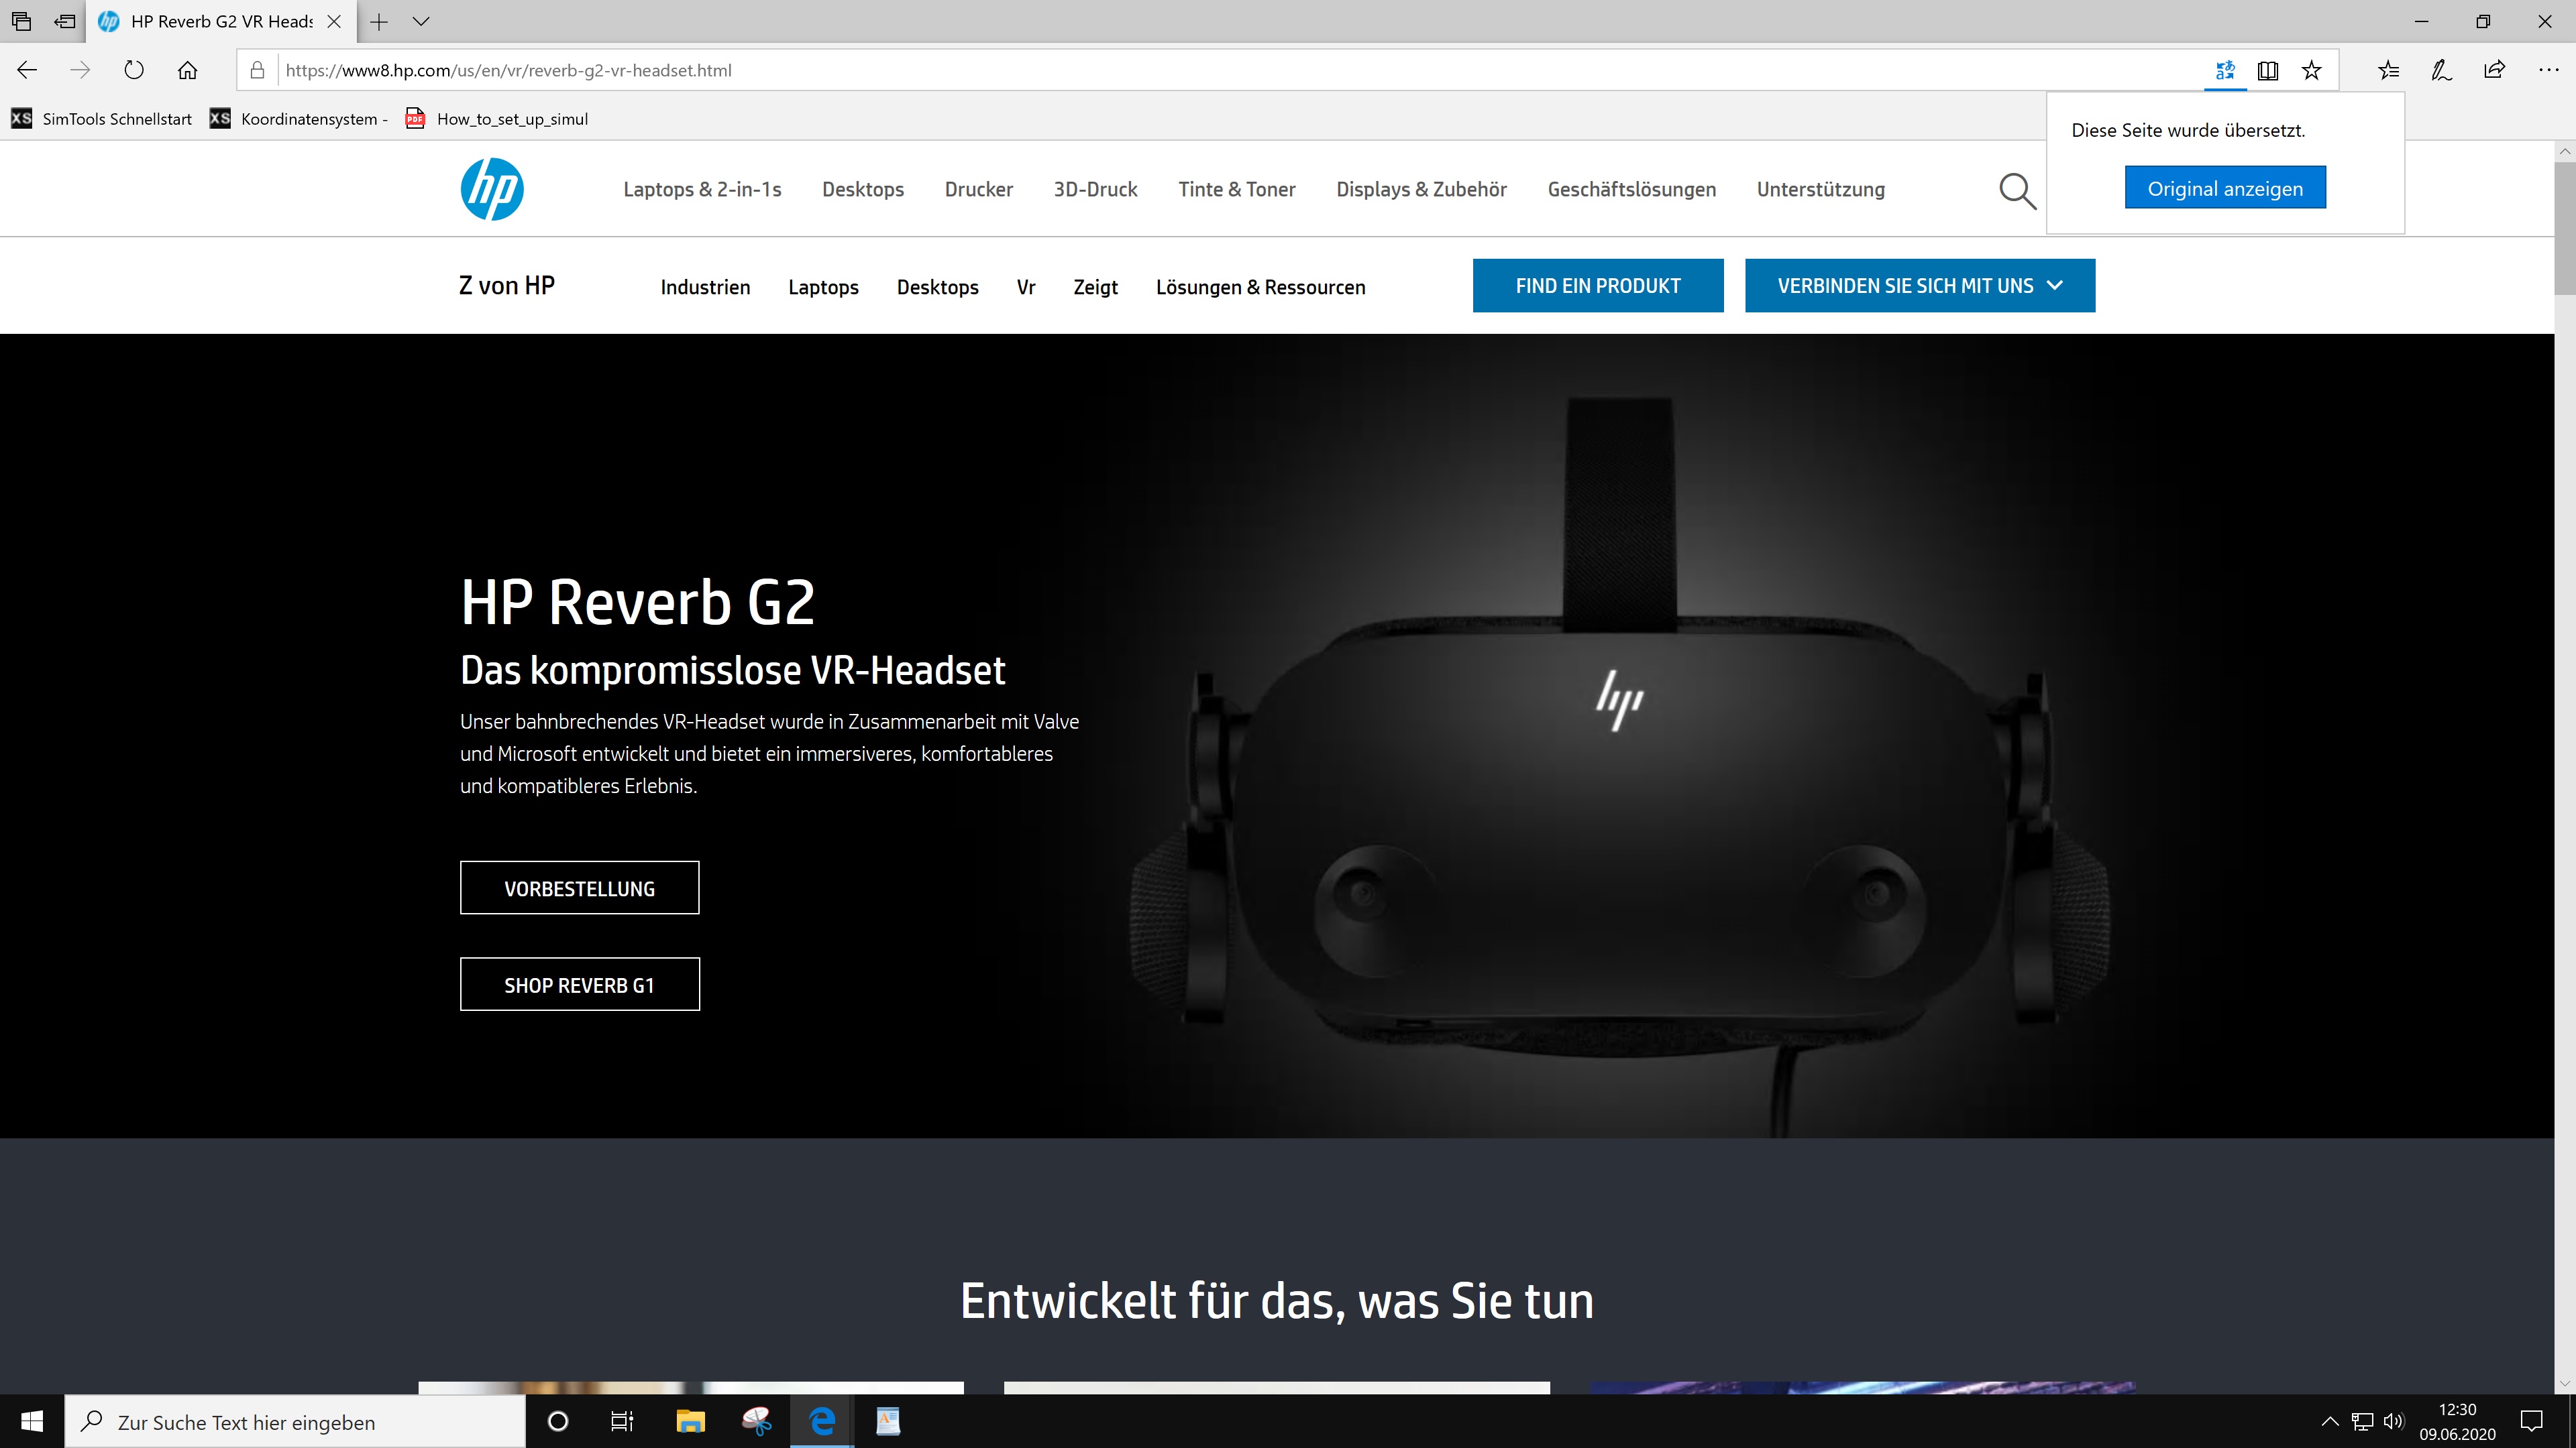Open network status tray icon
Screen dimensions: 2576x1448
click(2361, 1421)
